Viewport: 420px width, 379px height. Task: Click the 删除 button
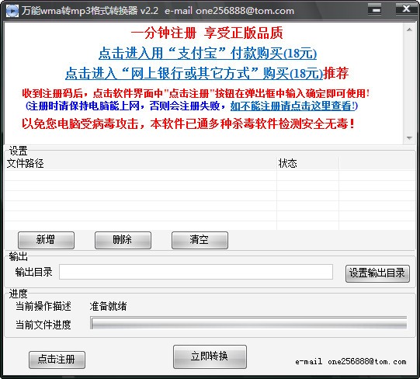(x=123, y=240)
